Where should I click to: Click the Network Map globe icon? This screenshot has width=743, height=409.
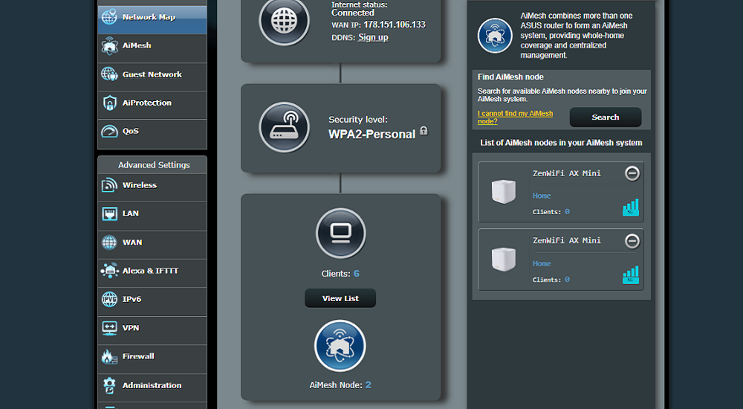point(109,16)
